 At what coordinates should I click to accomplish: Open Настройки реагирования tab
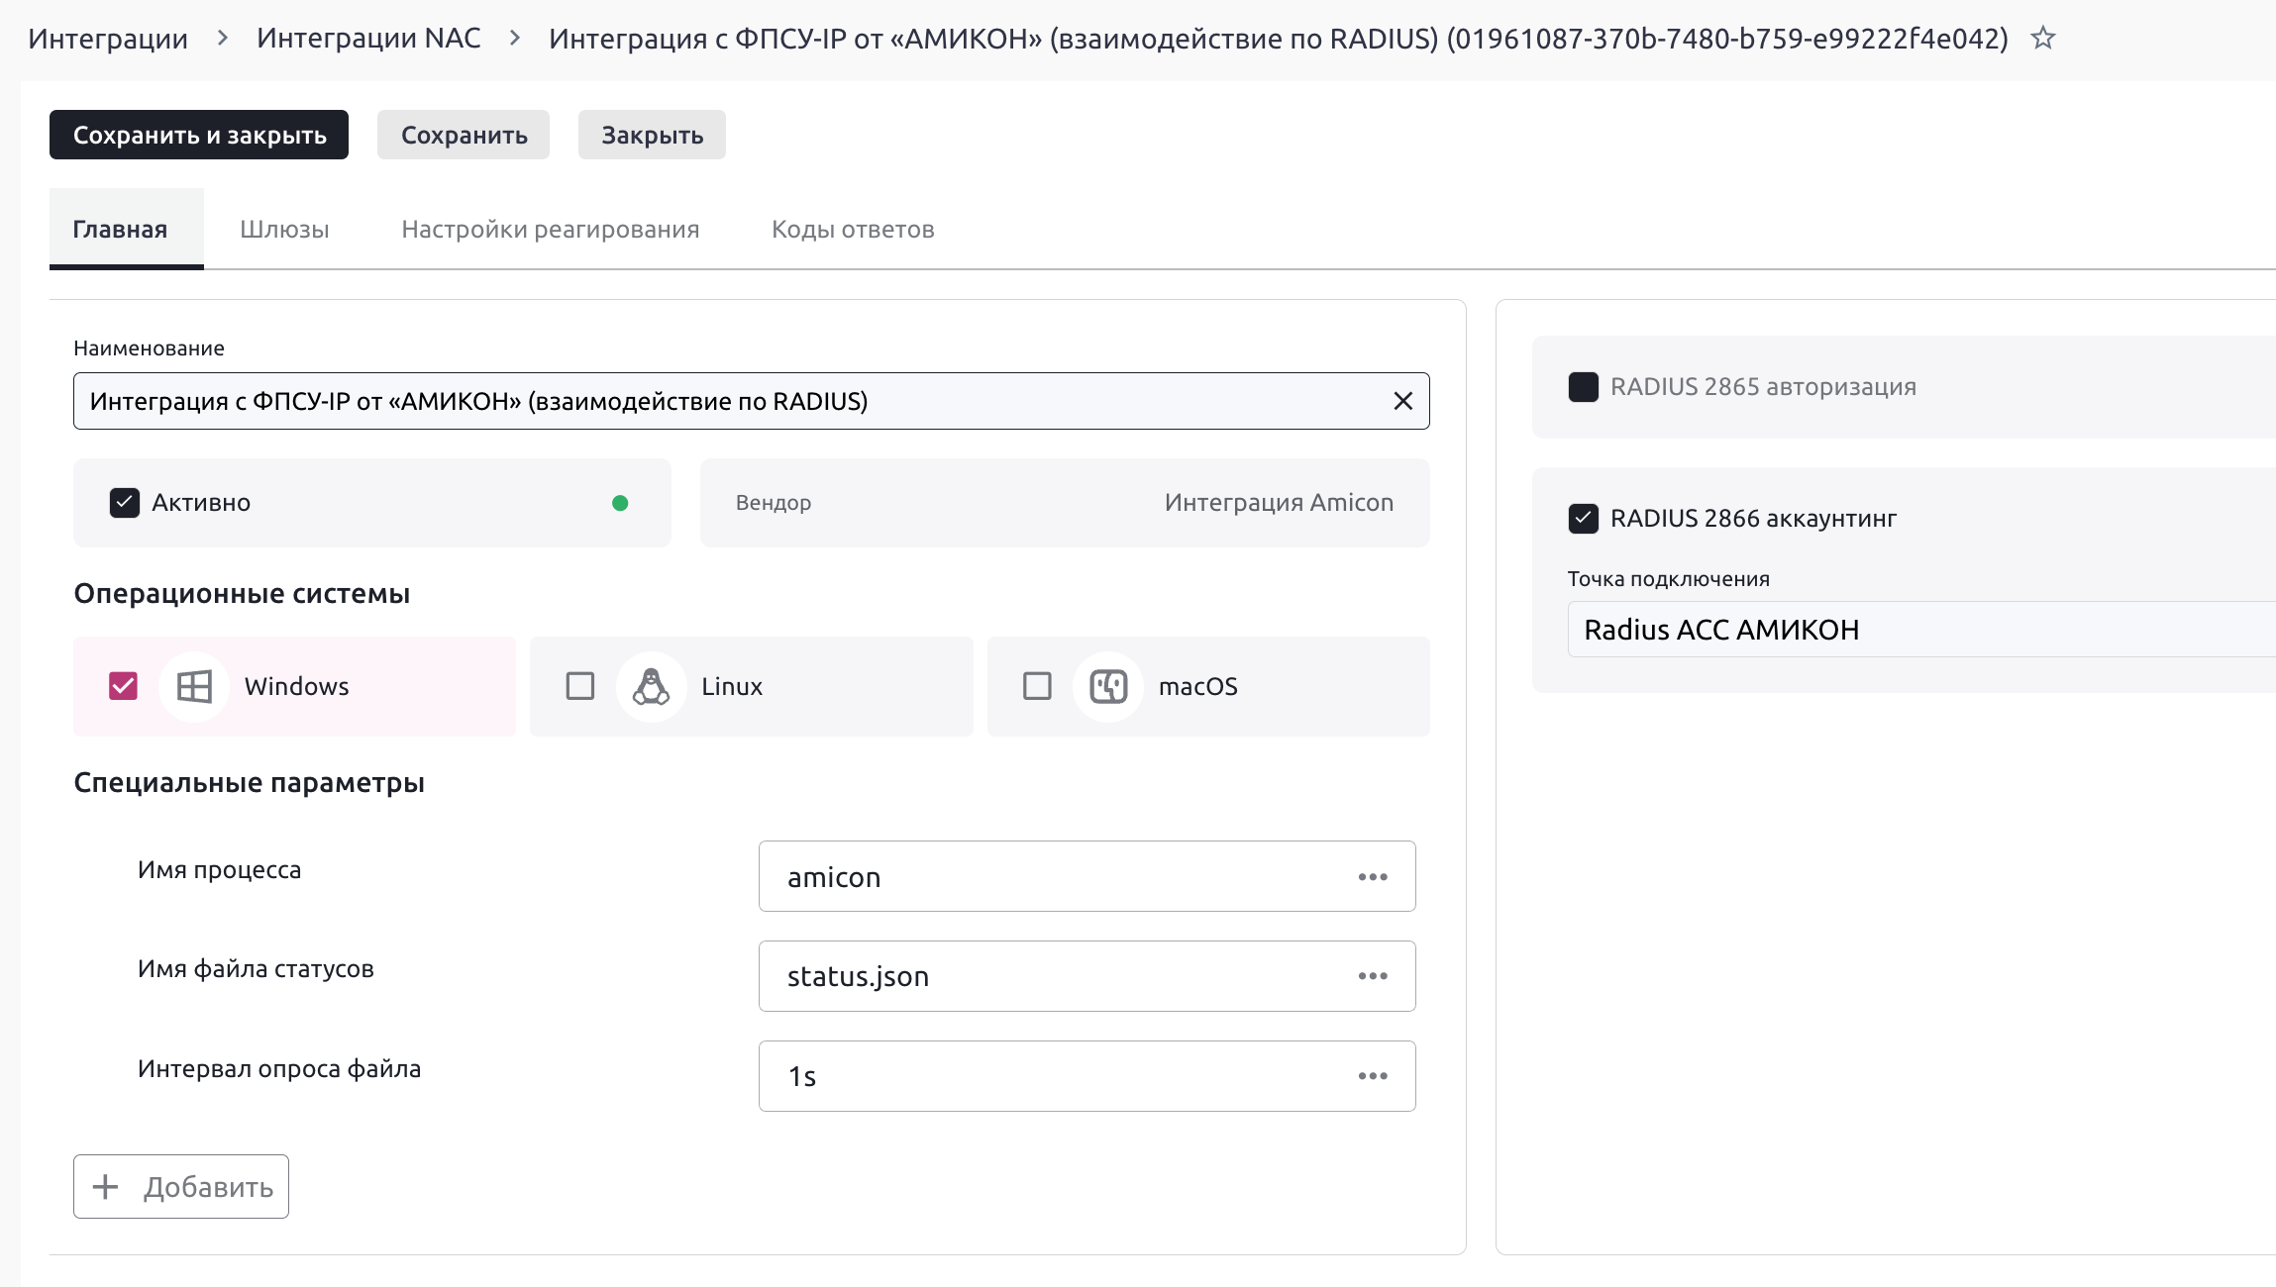coord(550,230)
